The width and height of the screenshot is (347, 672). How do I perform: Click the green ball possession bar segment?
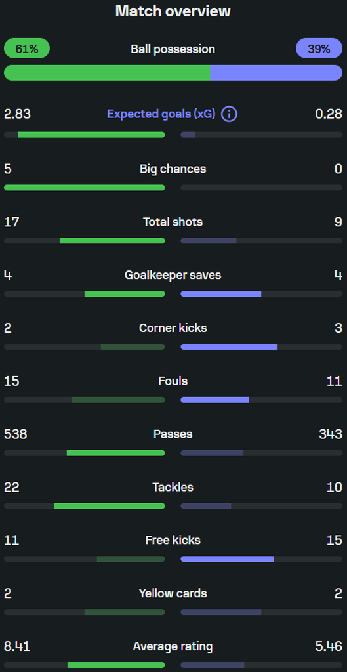click(x=107, y=73)
